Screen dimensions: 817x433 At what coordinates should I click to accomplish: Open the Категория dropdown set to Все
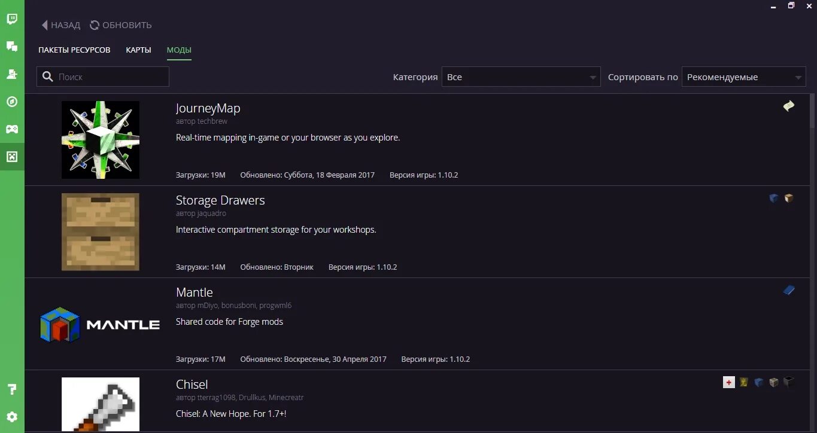[x=521, y=77]
